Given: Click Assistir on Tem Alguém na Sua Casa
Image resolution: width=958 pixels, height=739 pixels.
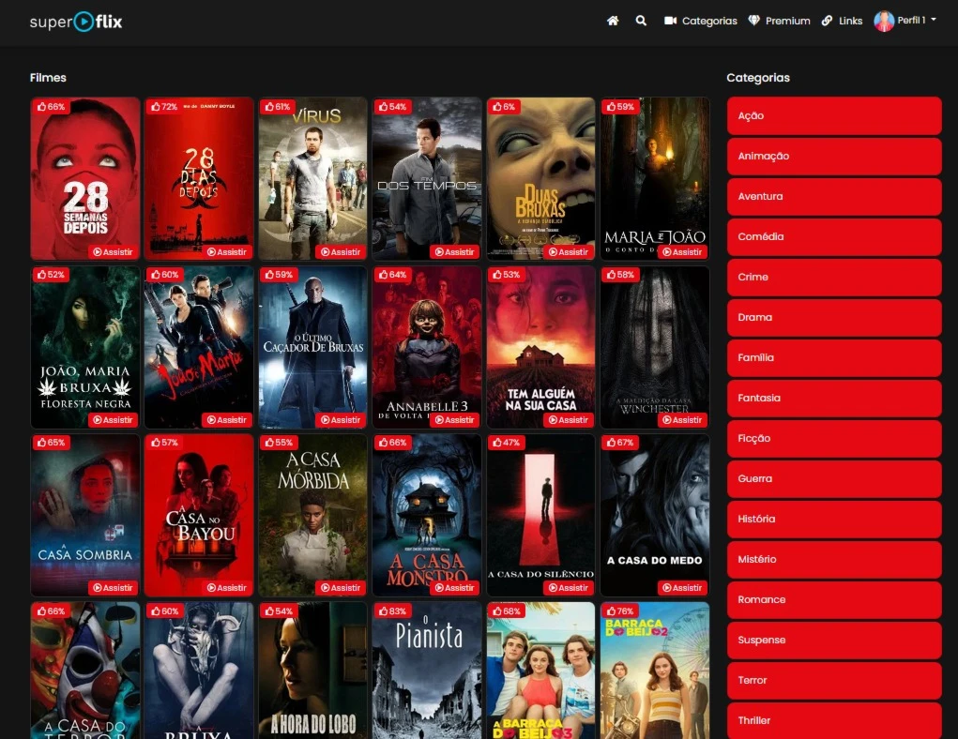Looking at the screenshot, I should [x=569, y=419].
